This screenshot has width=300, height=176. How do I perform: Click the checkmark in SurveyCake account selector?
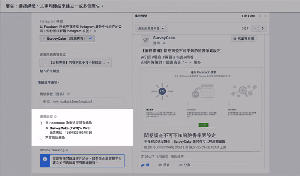[90, 38]
